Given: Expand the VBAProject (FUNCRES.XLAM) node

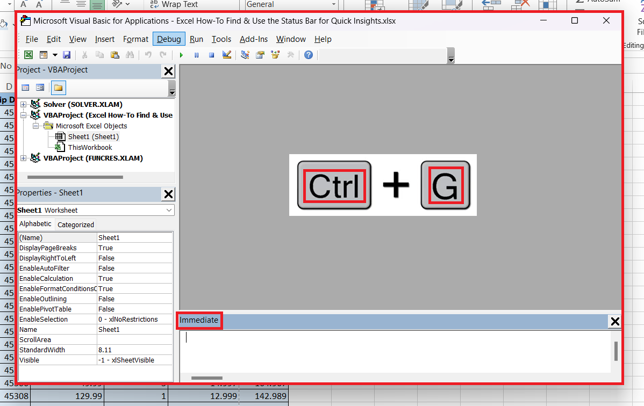Looking at the screenshot, I should tap(24, 158).
